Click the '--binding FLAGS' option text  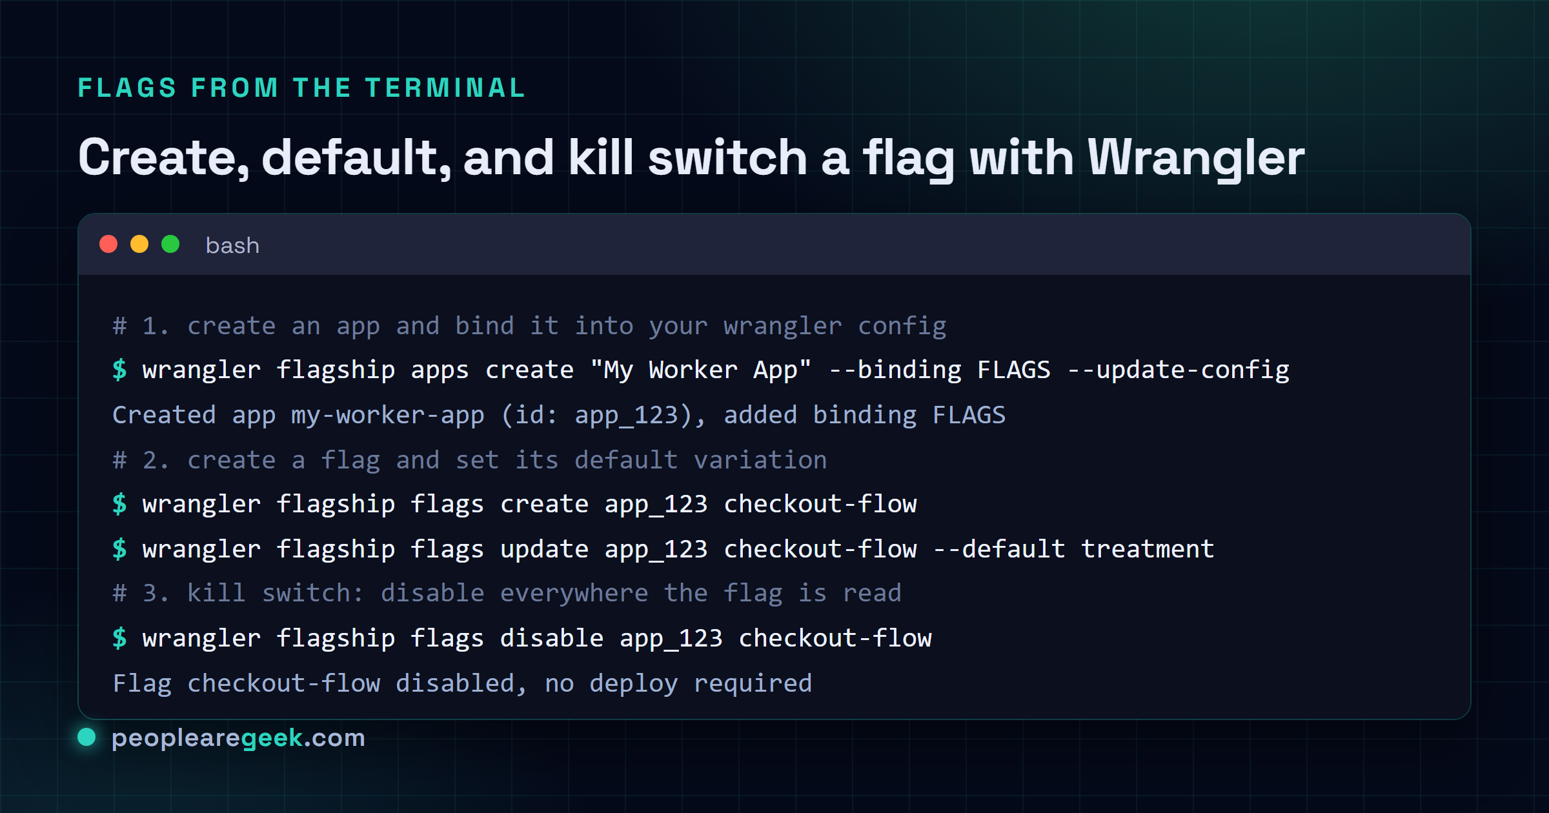pyautogui.click(x=940, y=370)
